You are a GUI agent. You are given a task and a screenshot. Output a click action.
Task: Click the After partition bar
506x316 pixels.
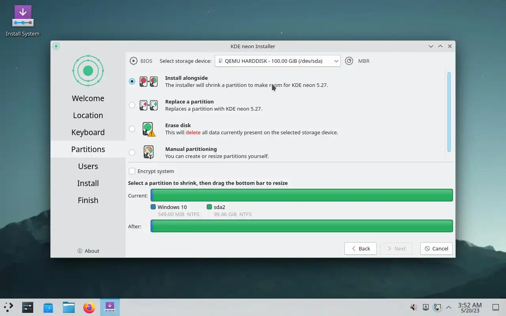(x=302, y=226)
